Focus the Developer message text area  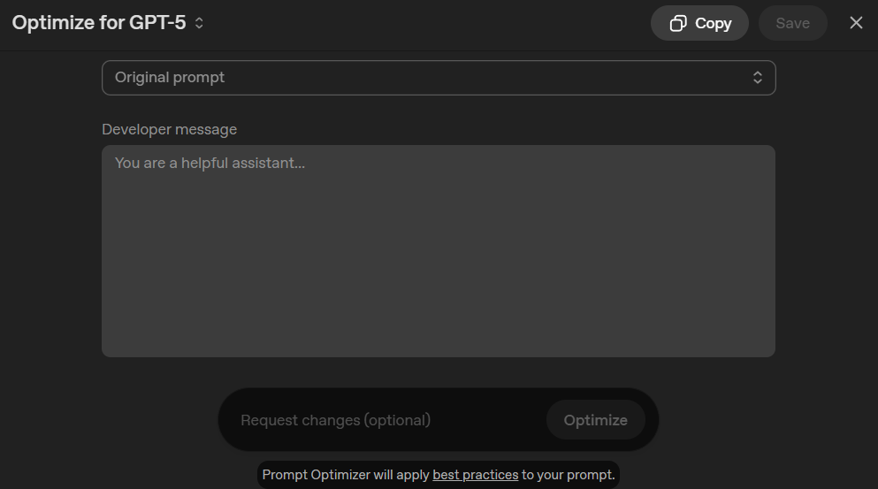tap(439, 251)
